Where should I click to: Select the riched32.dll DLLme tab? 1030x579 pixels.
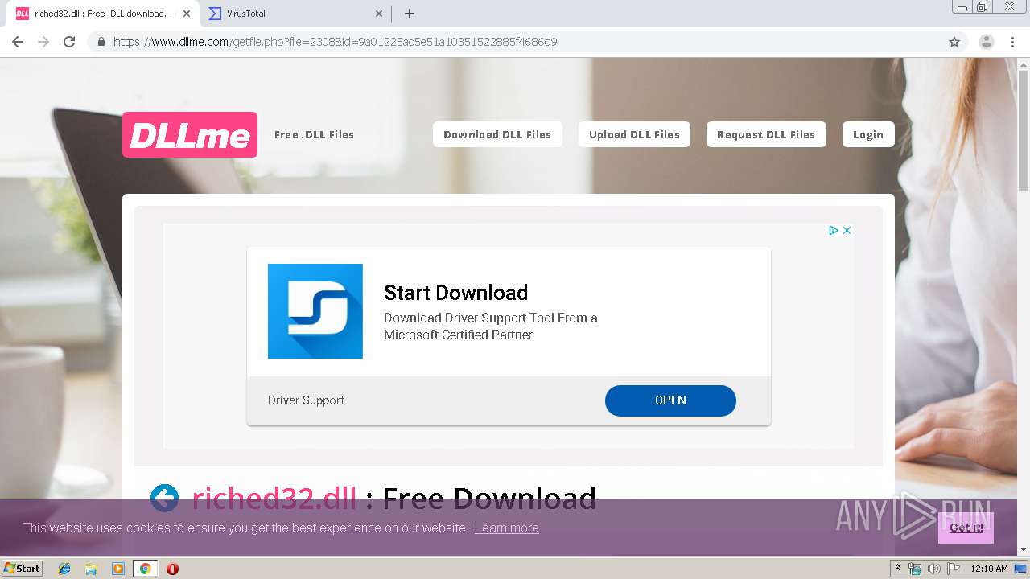point(101,14)
